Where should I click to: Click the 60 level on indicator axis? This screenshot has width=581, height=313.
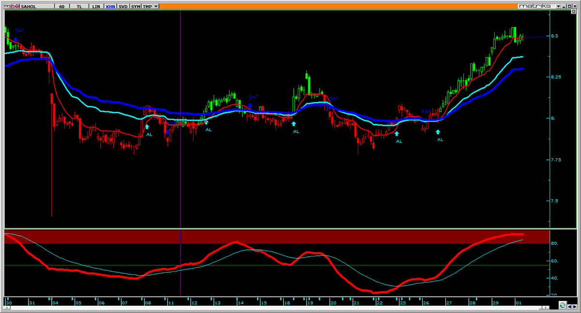(554, 261)
